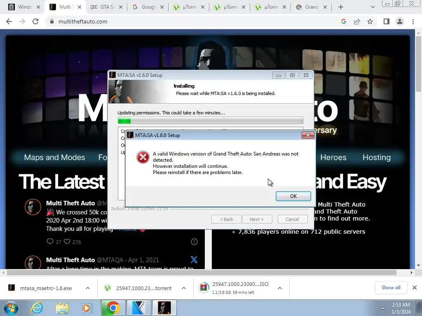Expand options for the ISO download
Viewport: 422px width, 316px height.
[280, 288]
